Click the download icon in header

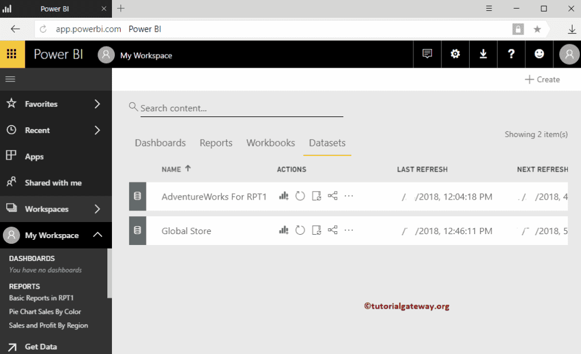click(x=483, y=54)
